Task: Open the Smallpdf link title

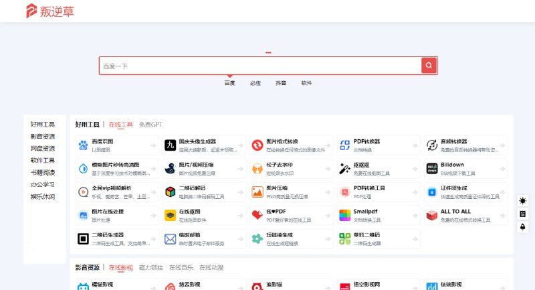Action: [365, 212]
